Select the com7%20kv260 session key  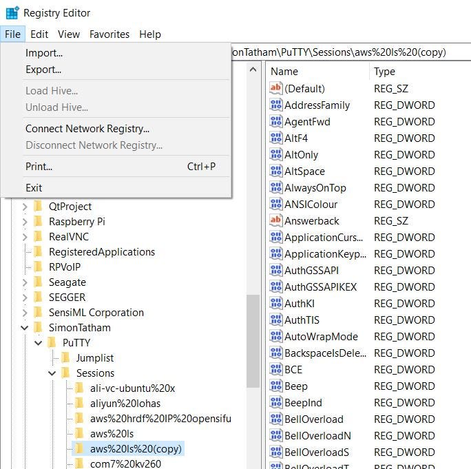pos(125,463)
